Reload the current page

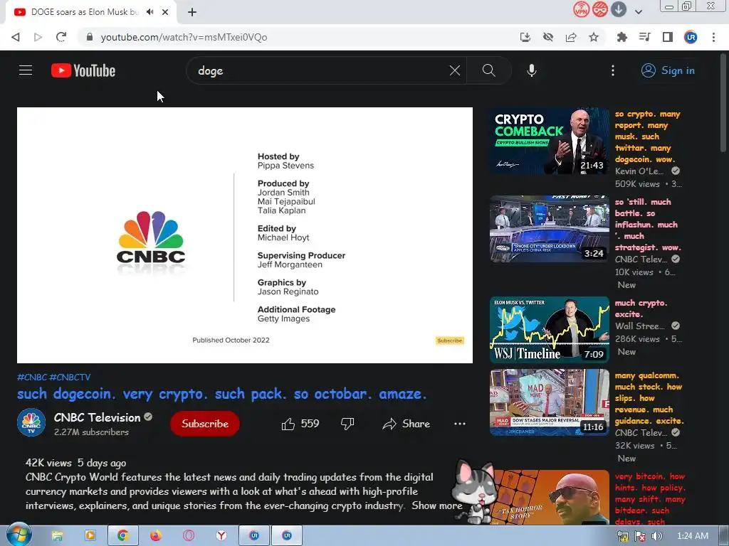pyautogui.click(x=61, y=37)
